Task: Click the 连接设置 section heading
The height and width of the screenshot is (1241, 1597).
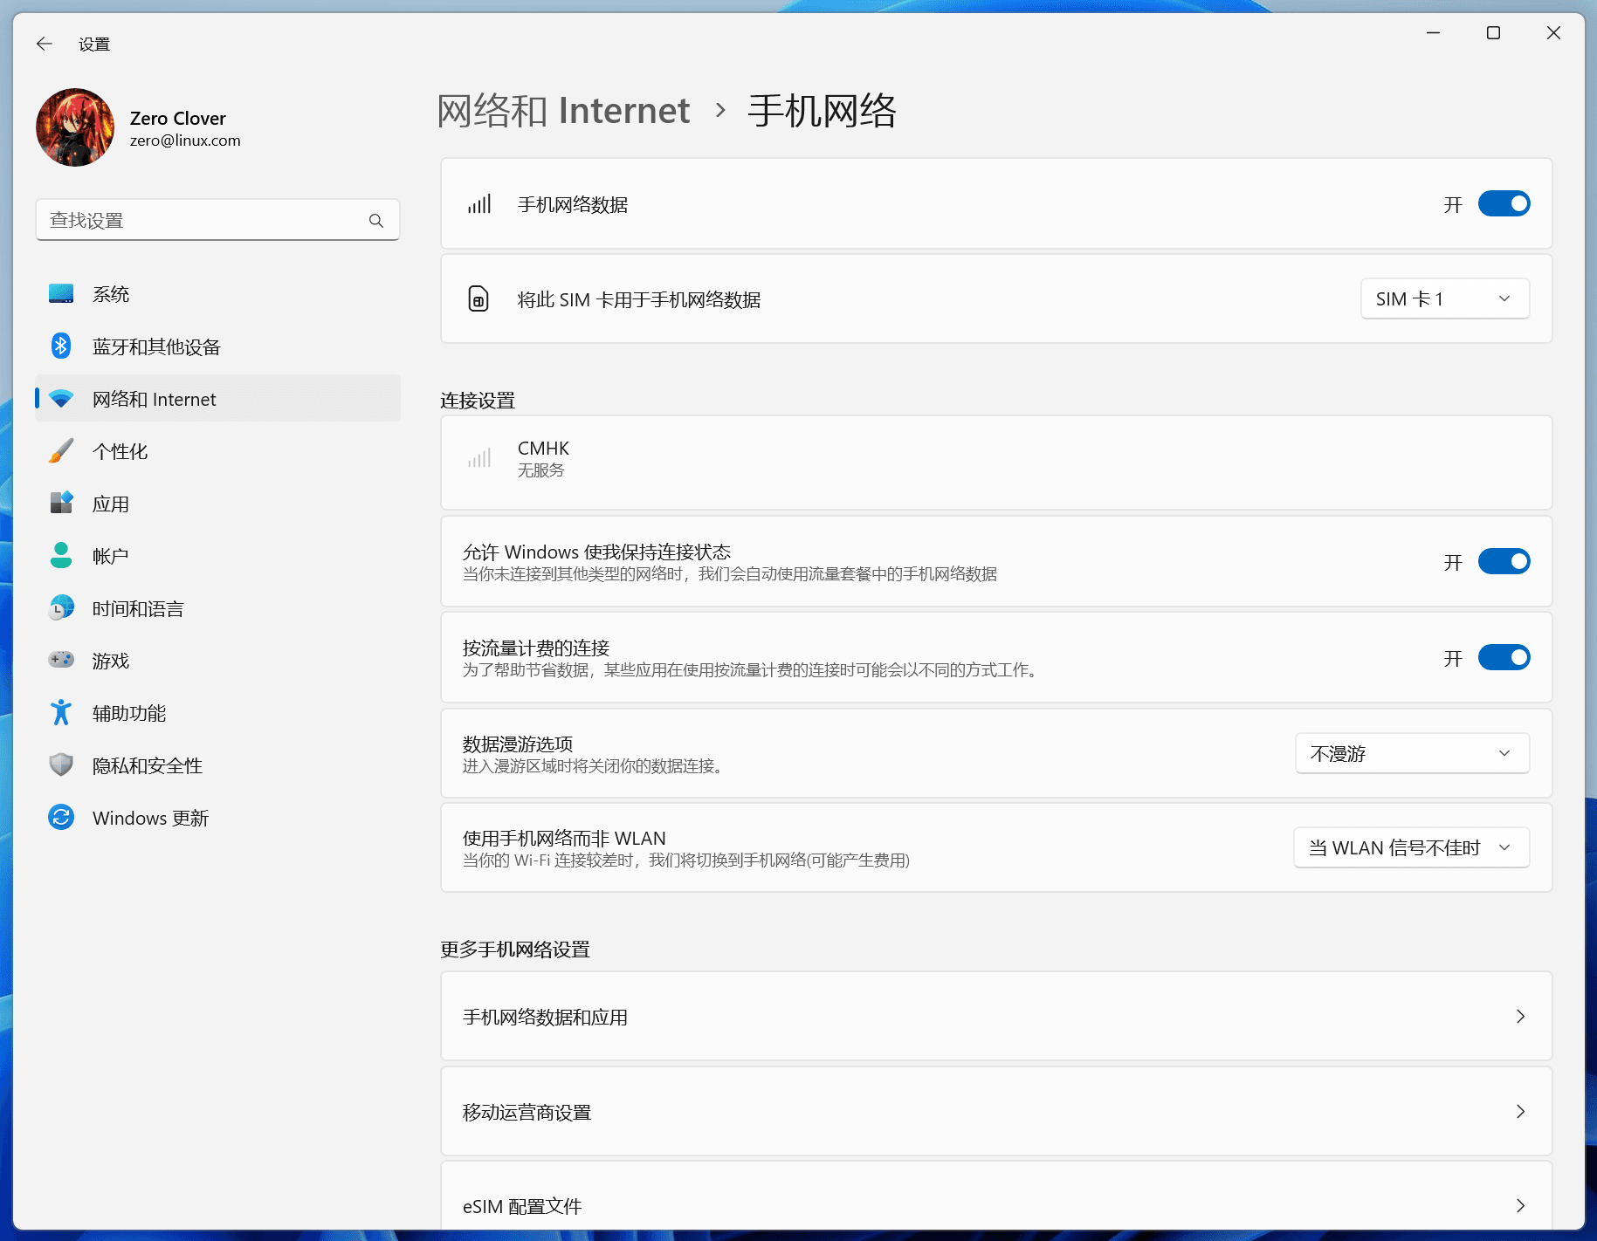Action: tap(478, 401)
